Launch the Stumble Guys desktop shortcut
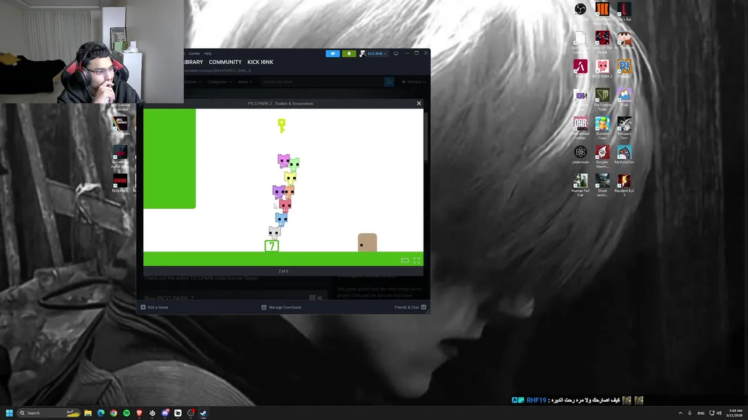Screen dimensions: 748x420 [x=602, y=128]
